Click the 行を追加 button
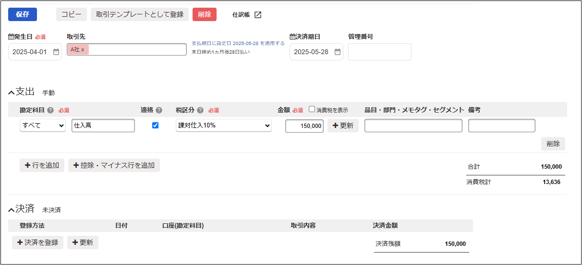The image size is (582, 265). (42, 165)
